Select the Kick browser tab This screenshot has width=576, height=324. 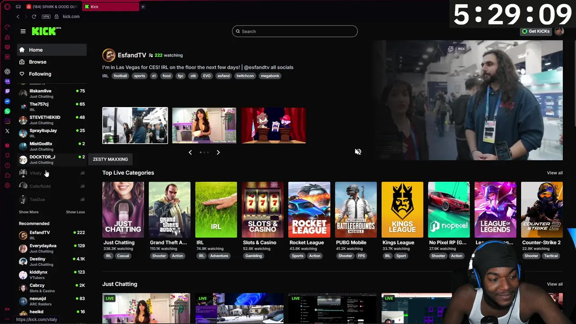pyautogui.click(x=111, y=7)
